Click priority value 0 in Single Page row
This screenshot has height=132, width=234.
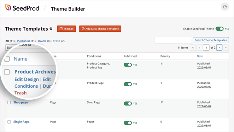[x=161, y=121]
